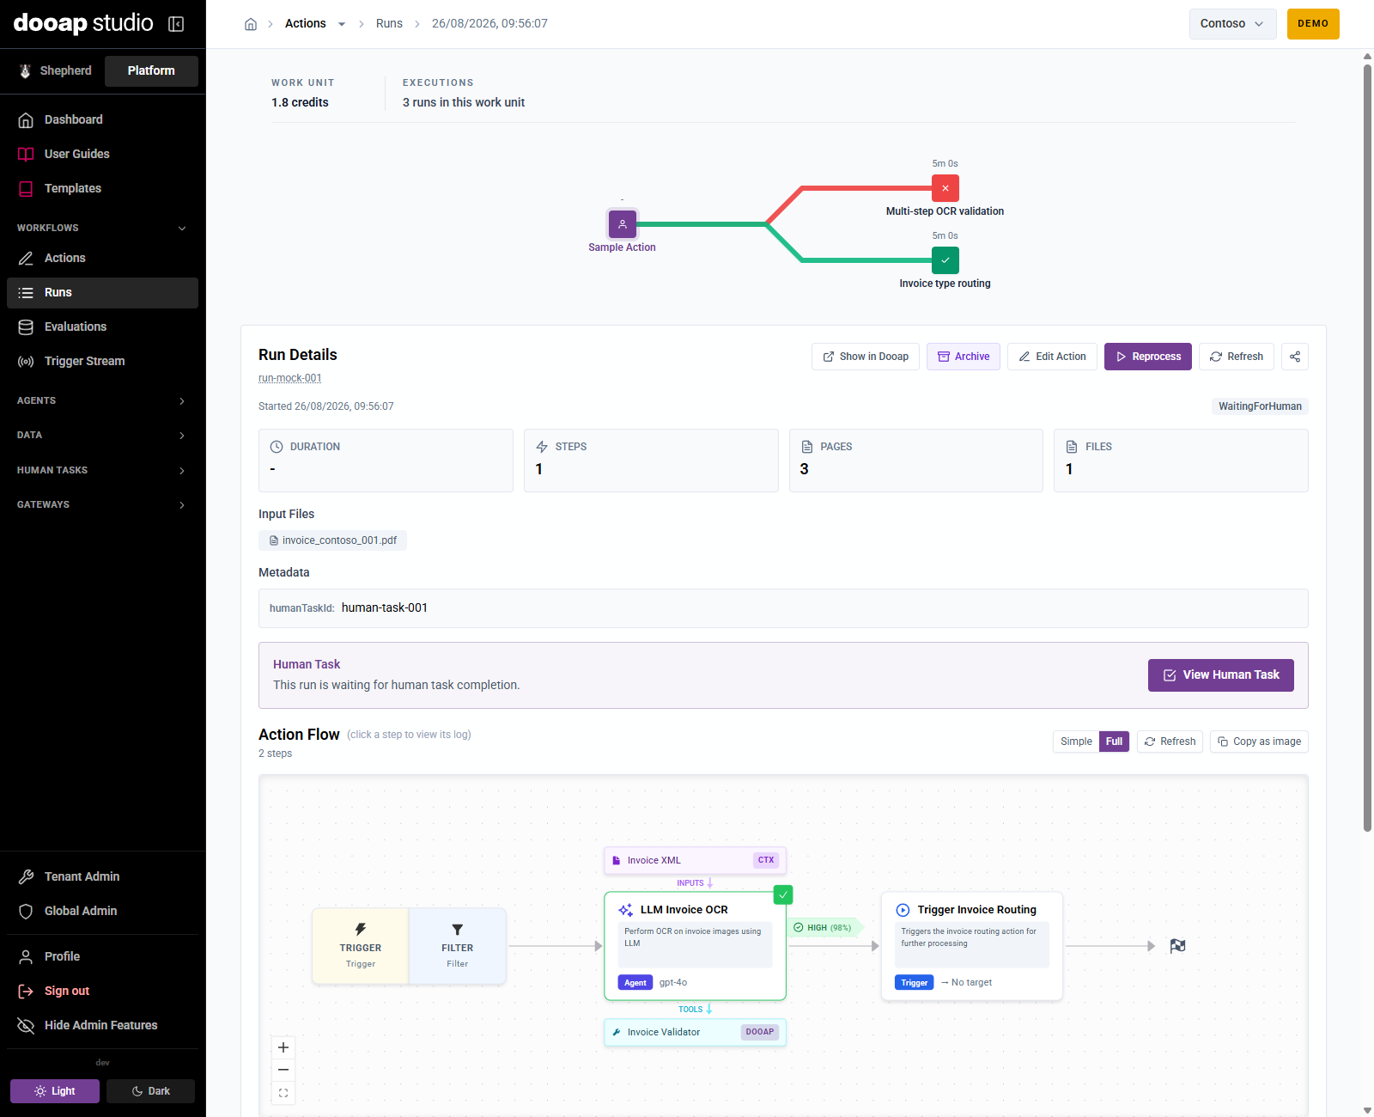Fit the flow view to screen
The image size is (1374, 1117).
283,1093
